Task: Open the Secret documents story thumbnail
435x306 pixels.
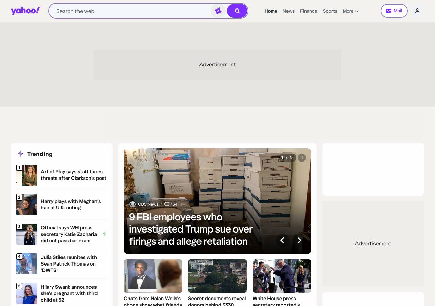Action: (x=217, y=276)
